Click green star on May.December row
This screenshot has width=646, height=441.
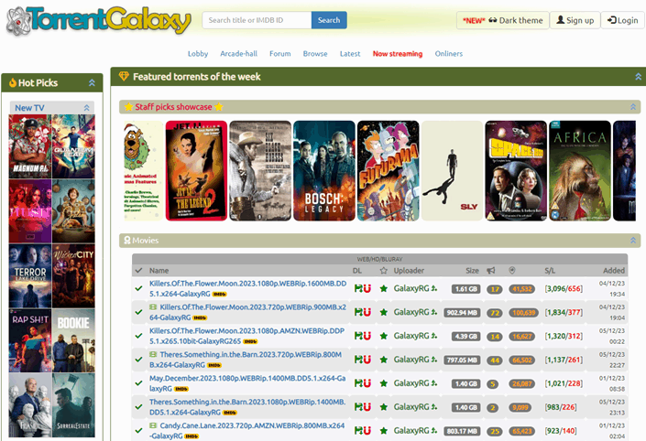click(x=384, y=383)
